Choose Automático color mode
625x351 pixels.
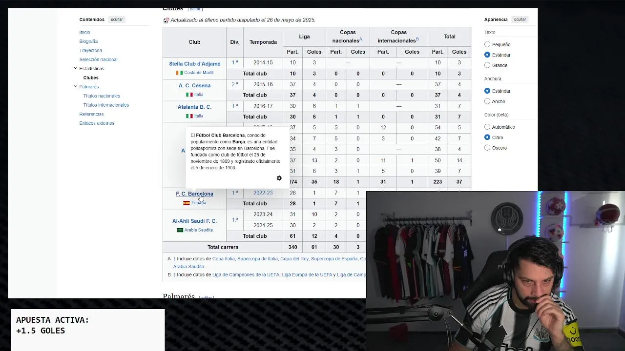(487, 127)
